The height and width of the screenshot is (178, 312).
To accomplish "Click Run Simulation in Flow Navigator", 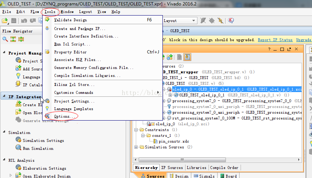I will [38, 148].
